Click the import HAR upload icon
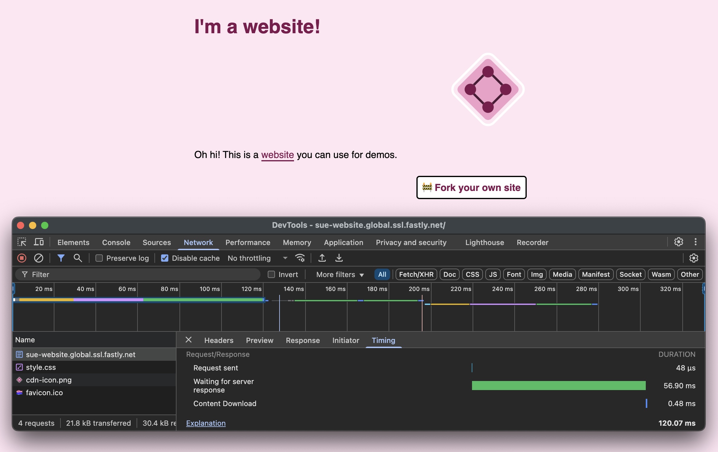This screenshot has height=452, width=718. coord(322,258)
